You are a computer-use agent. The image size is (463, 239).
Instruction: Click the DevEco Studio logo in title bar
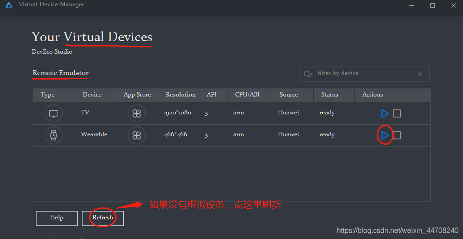[x=9, y=5]
